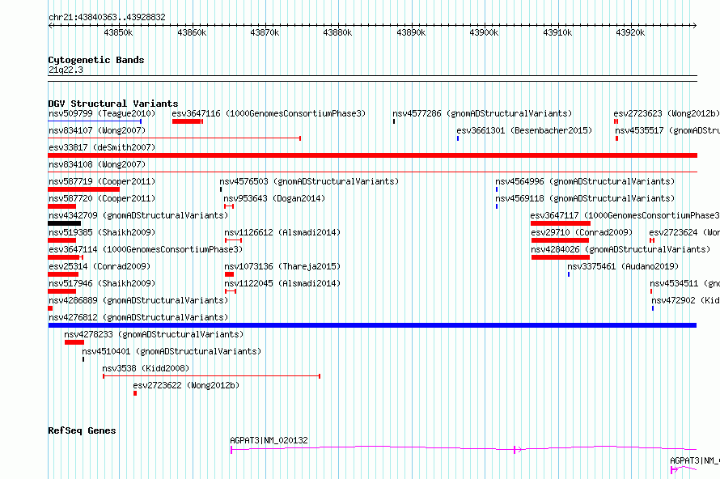Open nsv4286889 gnomAD variant label
The height and width of the screenshot is (479, 720).
(x=138, y=300)
